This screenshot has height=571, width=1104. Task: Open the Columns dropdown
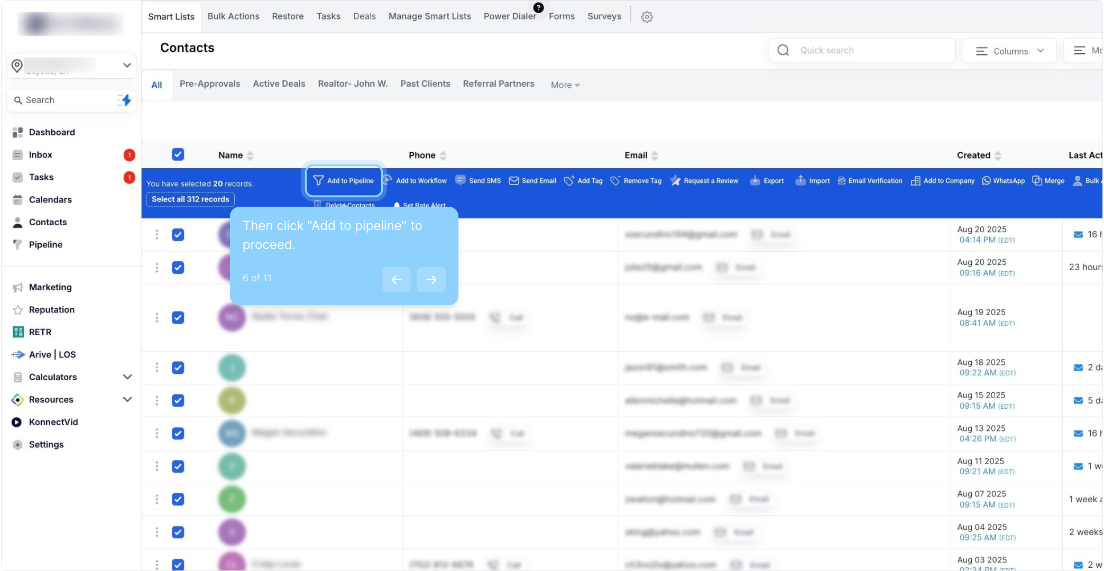coord(1009,51)
